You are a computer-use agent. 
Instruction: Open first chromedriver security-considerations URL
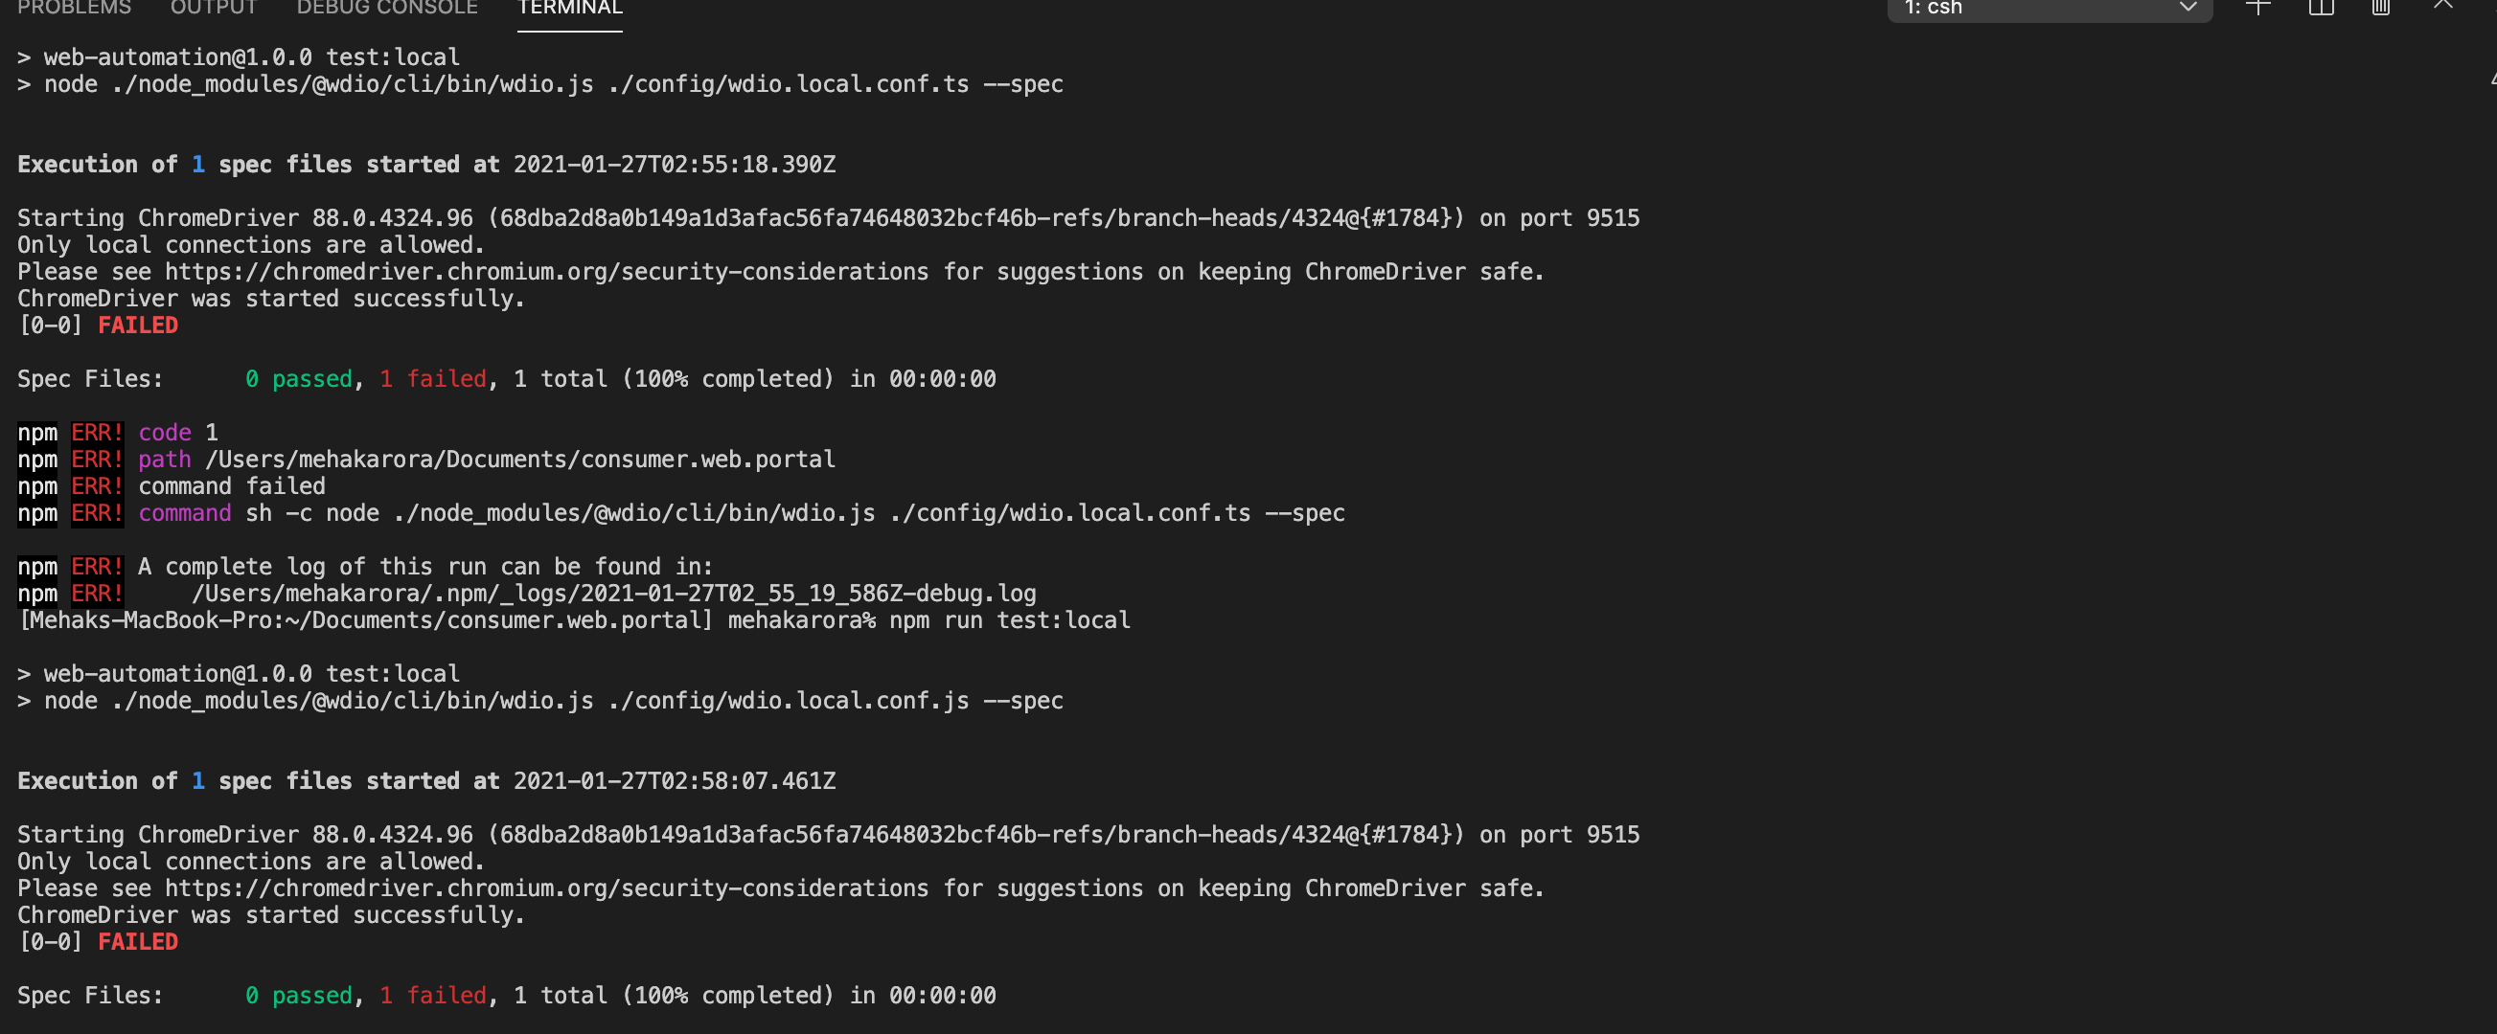[x=546, y=272]
